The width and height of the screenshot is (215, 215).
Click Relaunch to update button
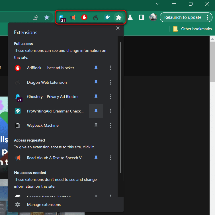coord(183,17)
